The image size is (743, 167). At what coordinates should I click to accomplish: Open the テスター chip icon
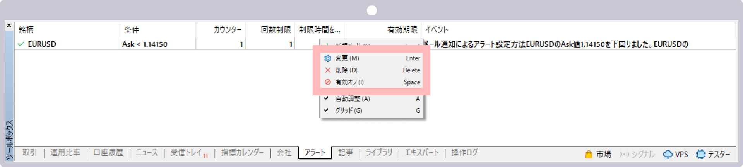coord(700,154)
